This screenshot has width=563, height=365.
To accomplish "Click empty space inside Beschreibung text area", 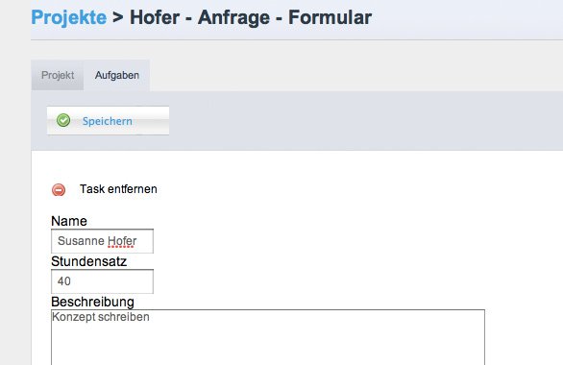I will (x=268, y=345).
